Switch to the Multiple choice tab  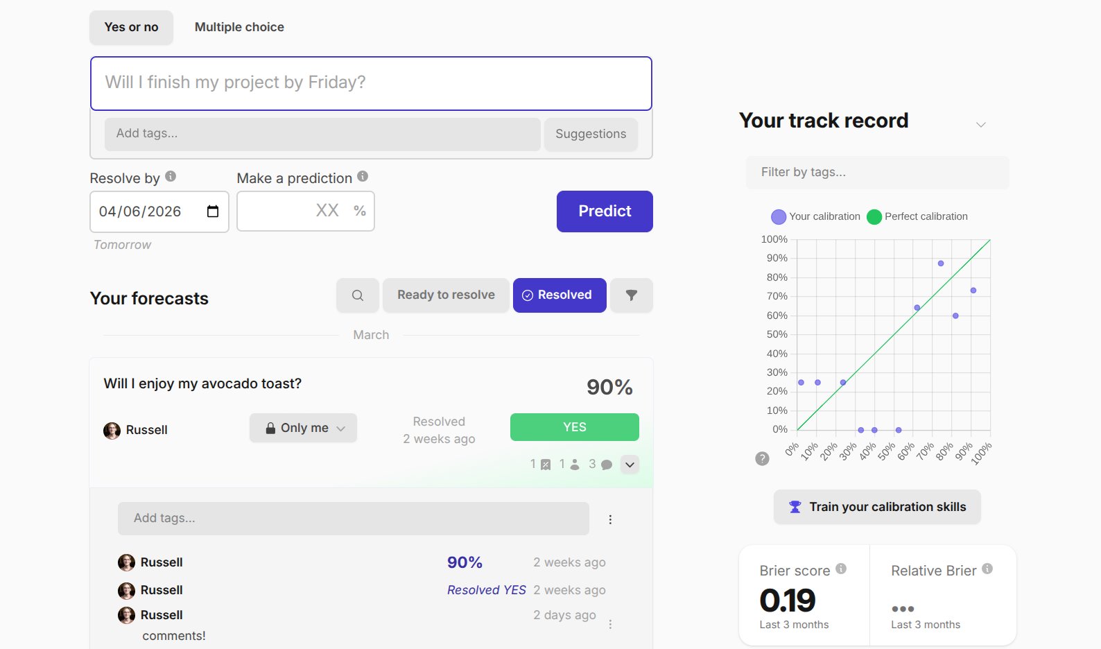(x=239, y=27)
